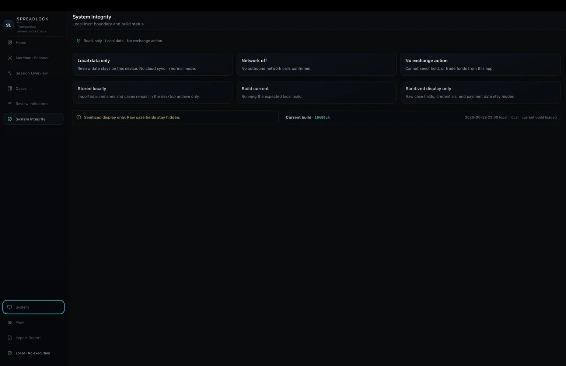Click the warning icon in the sanitized display banner

(78, 117)
